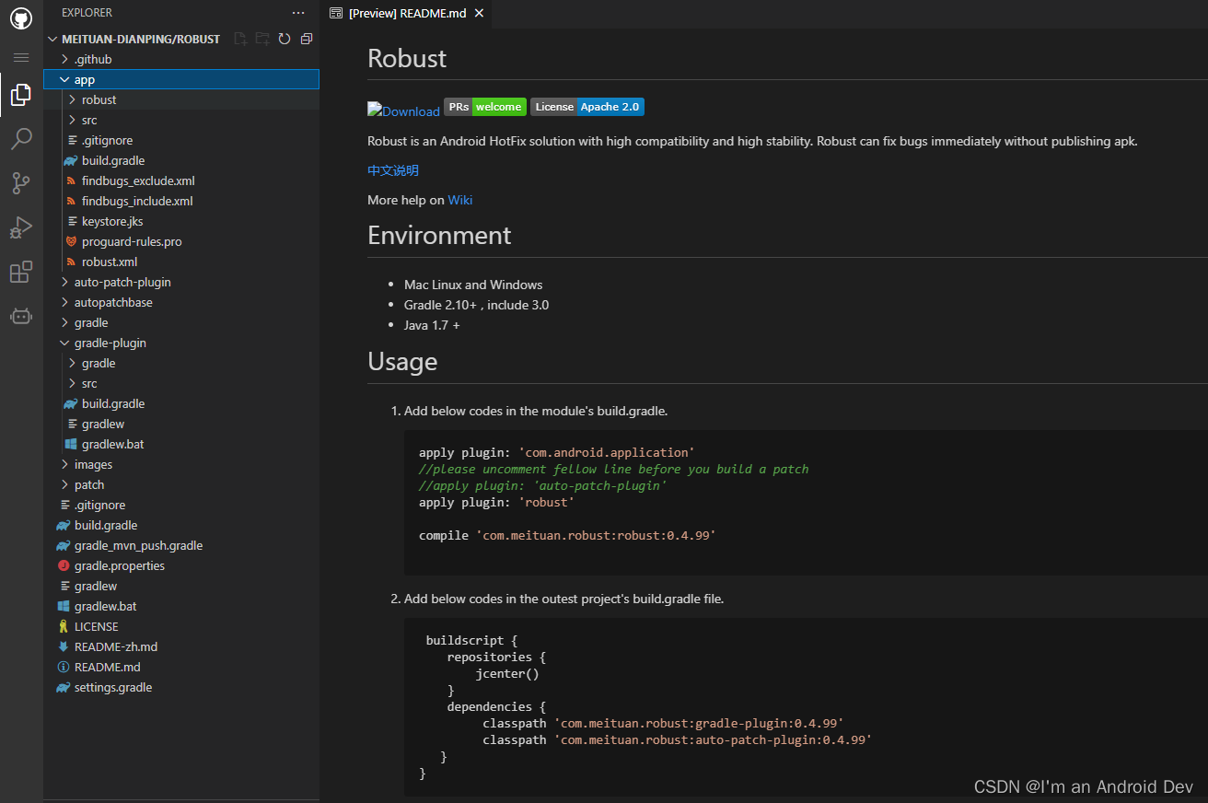The width and height of the screenshot is (1208, 803).
Task: Click the Robust heading in preview
Action: [x=407, y=58]
